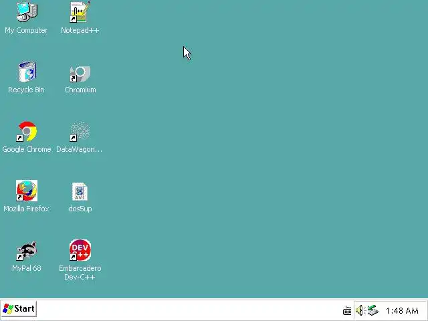Select the Embarcadero Dev-C++ shortcut icon
The width and height of the screenshot is (428, 321).
[x=80, y=250]
